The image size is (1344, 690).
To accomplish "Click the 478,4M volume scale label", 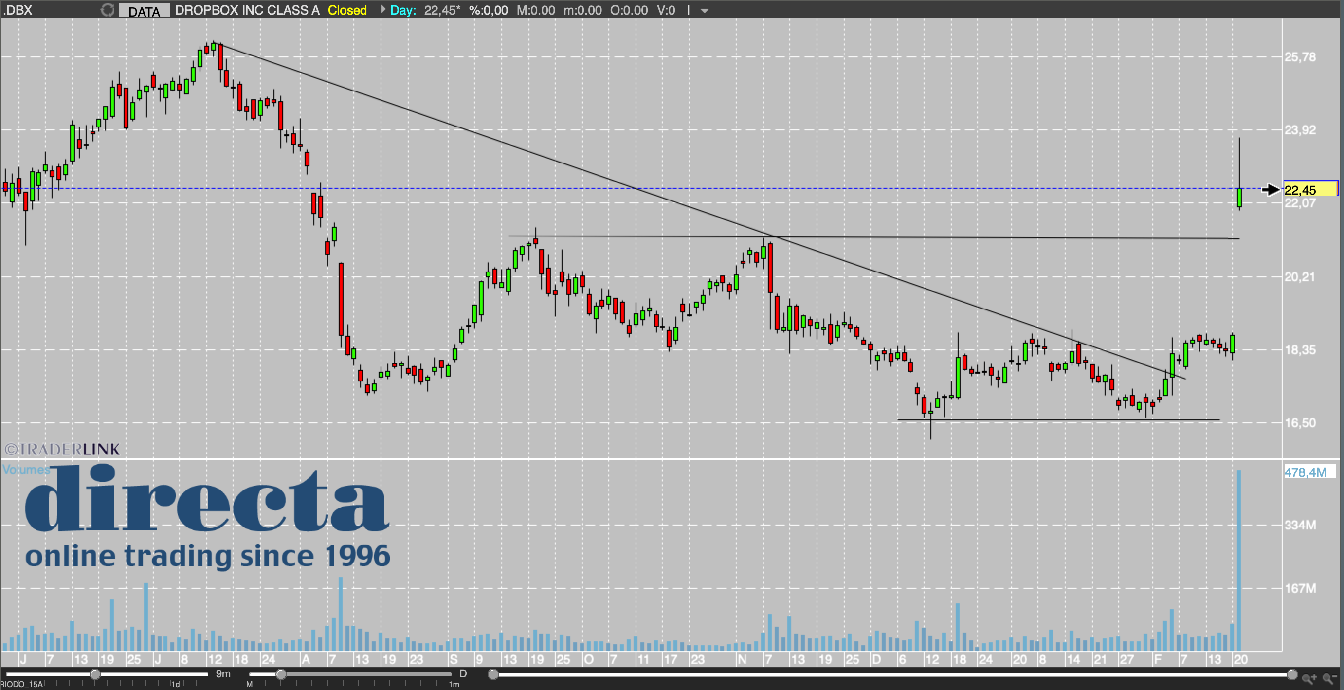I will (x=1305, y=472).
